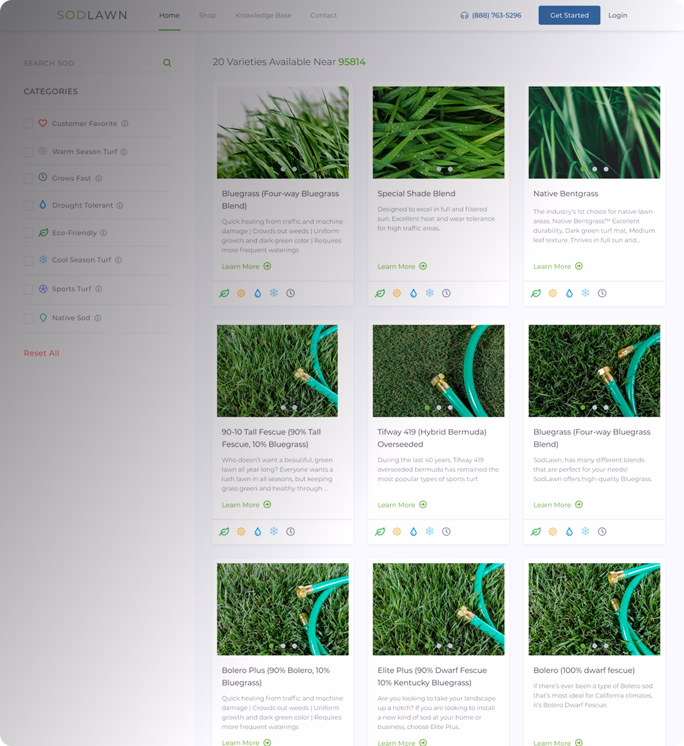Click arrow icon beside Native Bentgrass Learn More
This screenshot has width=684, height=746.
click(x=579, y=266)
